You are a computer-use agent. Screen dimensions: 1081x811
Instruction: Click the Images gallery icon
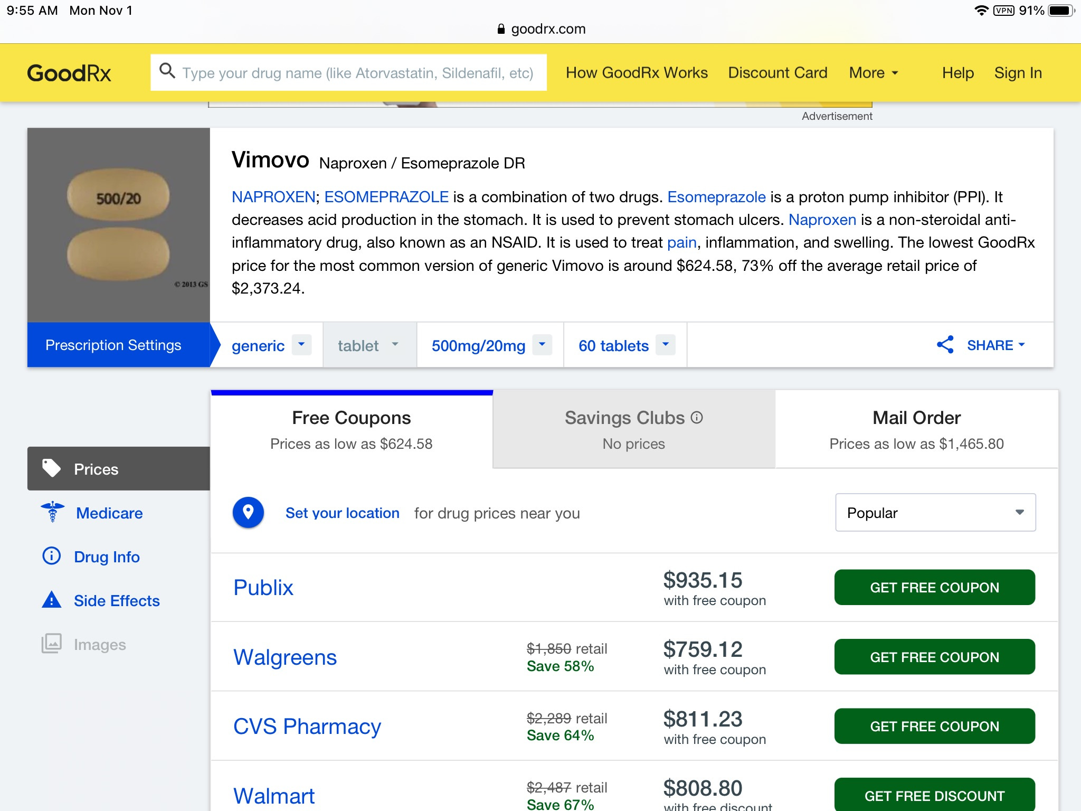coord(52,644)
